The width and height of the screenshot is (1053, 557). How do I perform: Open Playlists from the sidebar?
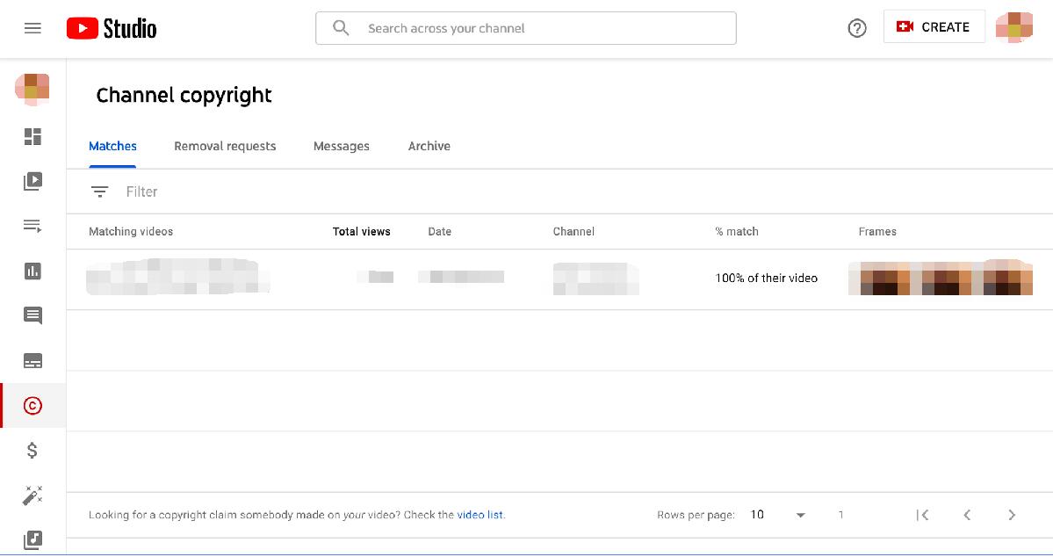tap(32, 226)
